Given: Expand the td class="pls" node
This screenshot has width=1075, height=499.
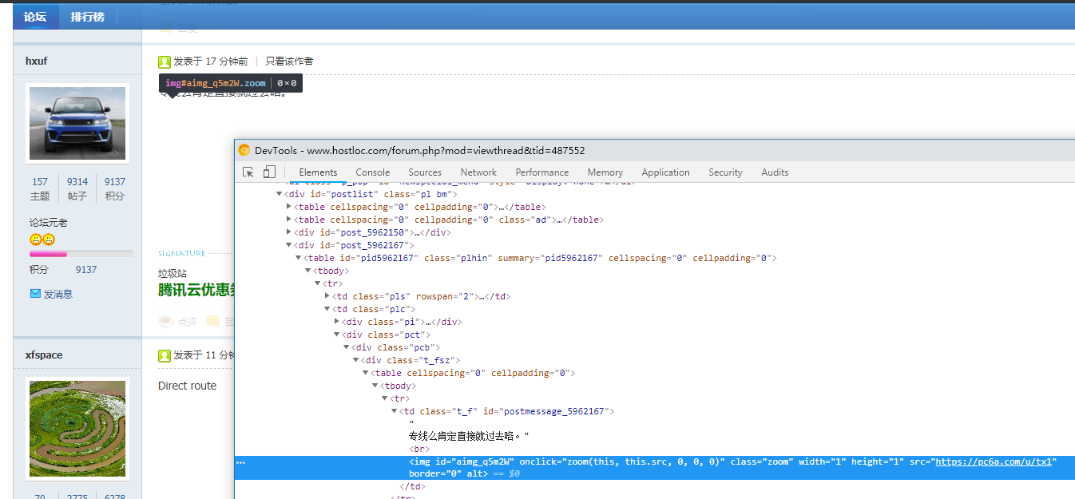Looking at the screenshot, I should [327, 296].
